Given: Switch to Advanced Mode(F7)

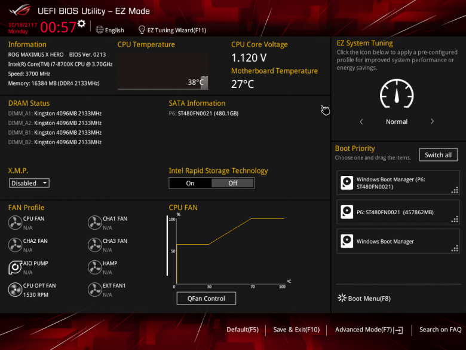Looking at the screenshot, I should (364, 330).
